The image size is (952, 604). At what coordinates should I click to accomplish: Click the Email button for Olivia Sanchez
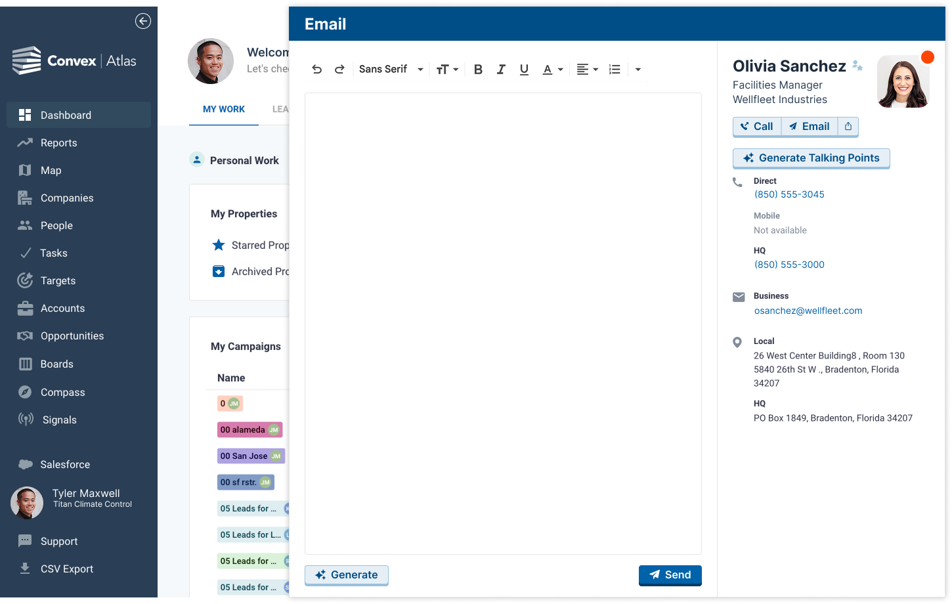click(x=810, y=127)
